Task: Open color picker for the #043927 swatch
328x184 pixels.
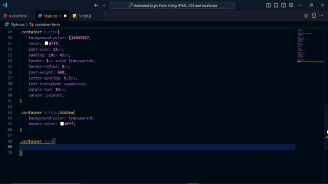Action: coord(71,37)
